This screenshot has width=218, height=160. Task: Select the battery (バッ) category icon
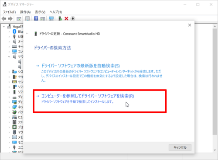14,112
